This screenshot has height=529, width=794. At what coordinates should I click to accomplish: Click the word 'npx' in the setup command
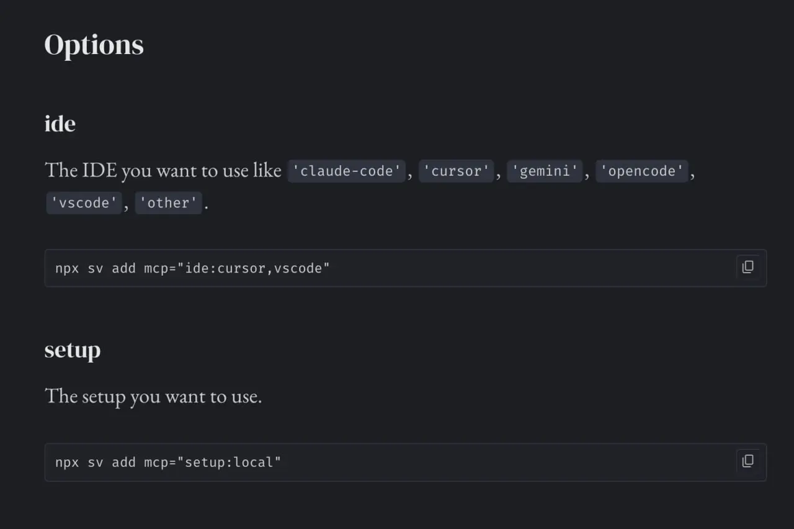point(67,462)
